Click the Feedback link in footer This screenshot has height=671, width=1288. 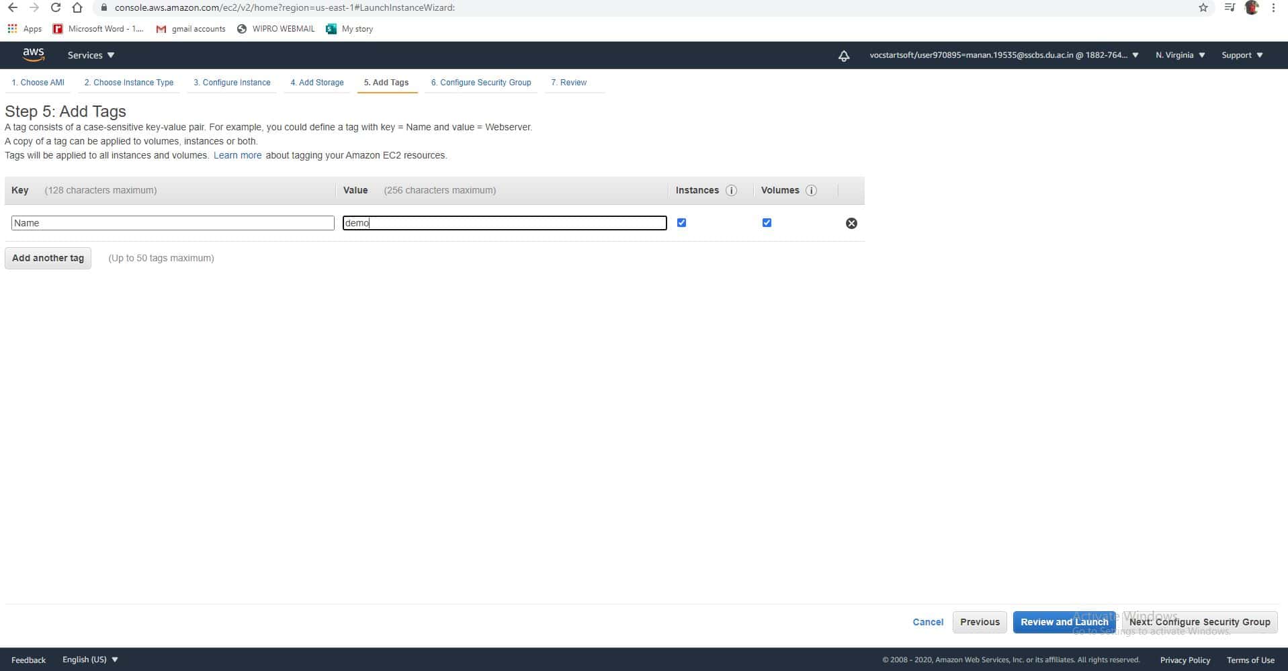28,660
